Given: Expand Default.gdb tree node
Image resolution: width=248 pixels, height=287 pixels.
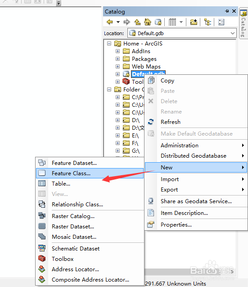Looking at the screenshot, I should (x=117, y=74).
